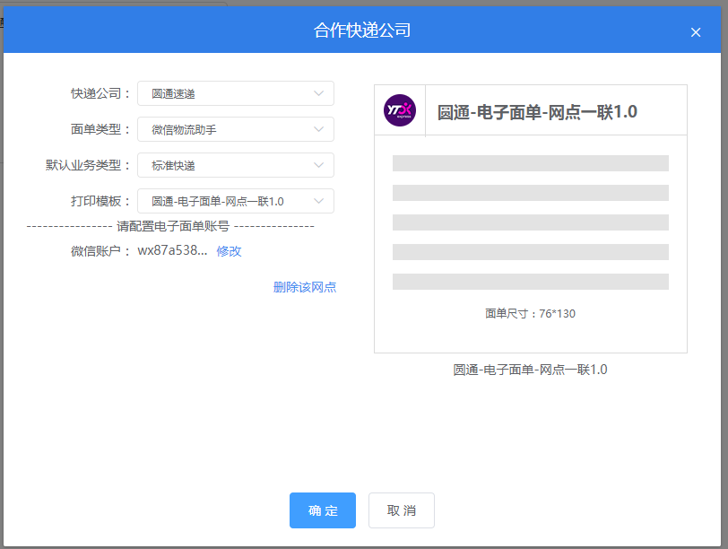Screen dimensions: 728x549
Task: Click the template name caption below preview
Action: point(530,370)
